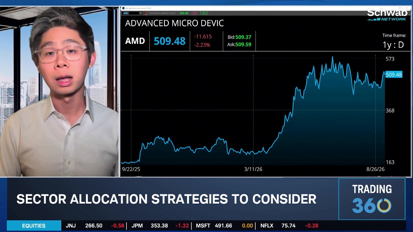Click the EQUITIES ticker category label
This screenshot has height=232, width=413.
click(x=34, y=226)
